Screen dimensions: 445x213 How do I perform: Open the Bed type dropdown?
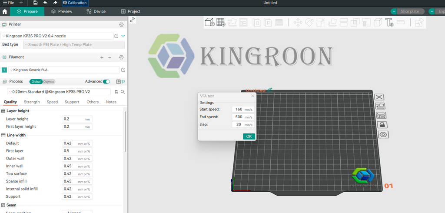(x=74, y=45)
